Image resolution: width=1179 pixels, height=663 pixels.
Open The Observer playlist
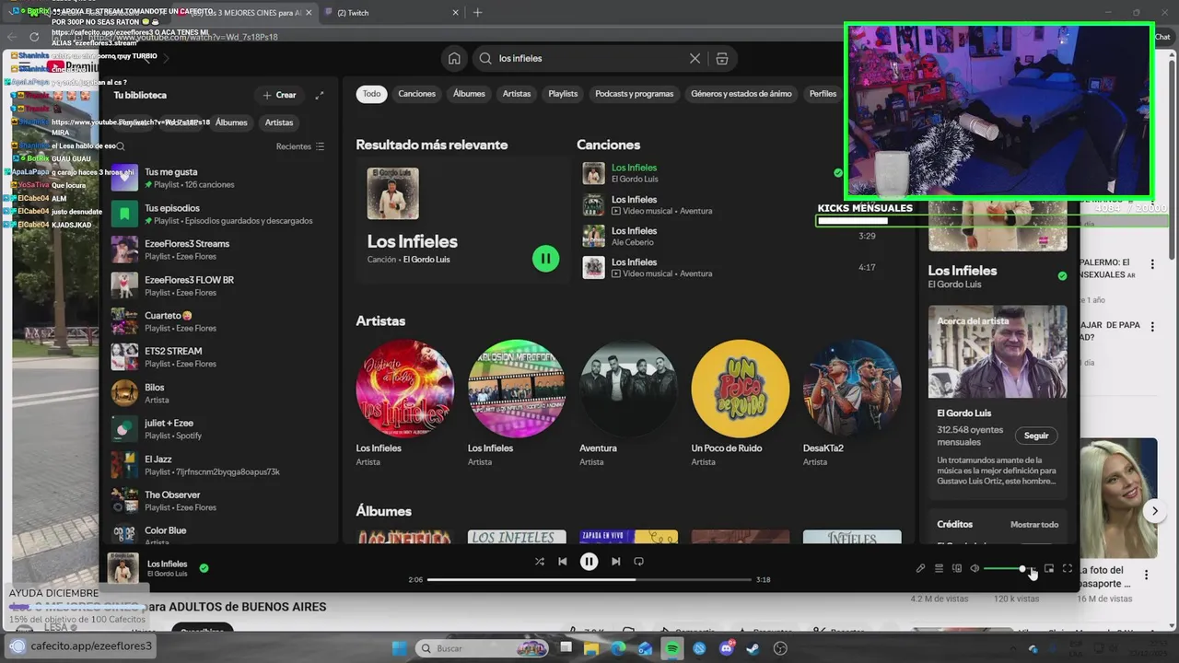(x=219, y=501)
